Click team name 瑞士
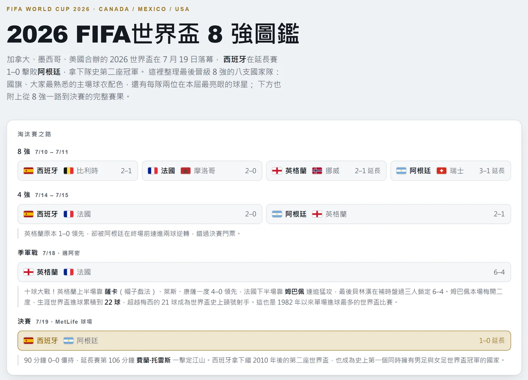 click(457, 171)
